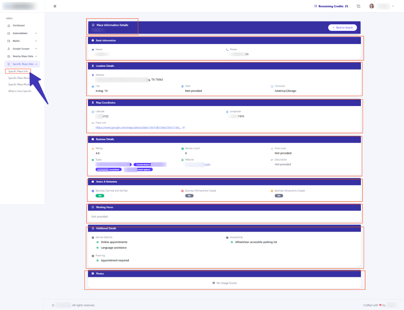Click the hamburger menu icon
Screen dimensions: 404x310
tap(55, 6)
